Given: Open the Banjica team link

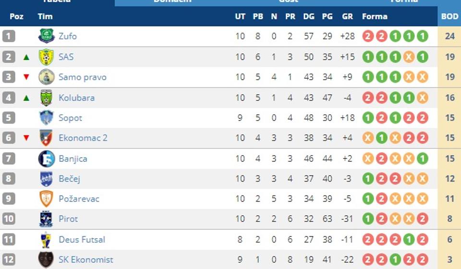Looking at the screenshot, I should pyautogui.click(x=73, y=159).
